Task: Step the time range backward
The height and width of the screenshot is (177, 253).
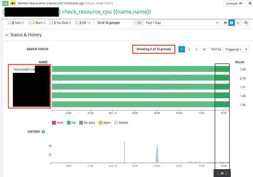Action: tap(225, 23)
